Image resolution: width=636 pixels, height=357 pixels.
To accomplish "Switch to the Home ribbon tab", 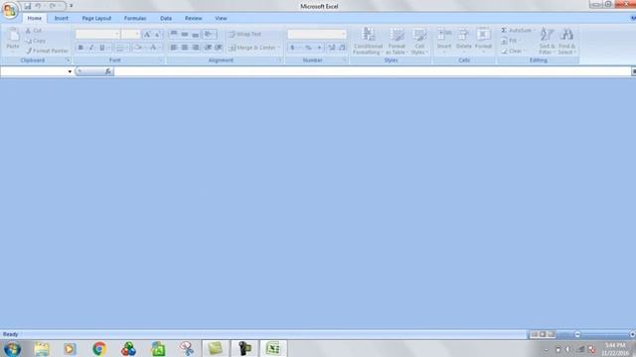I will (35, 18).
